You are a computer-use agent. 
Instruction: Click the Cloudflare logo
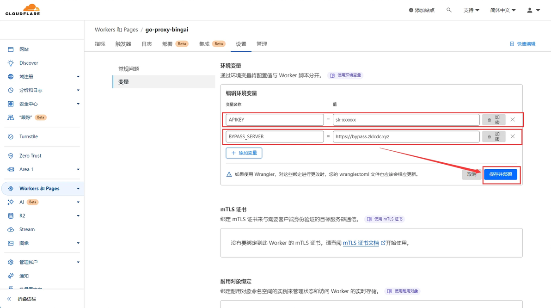coord(23,10)
